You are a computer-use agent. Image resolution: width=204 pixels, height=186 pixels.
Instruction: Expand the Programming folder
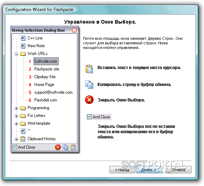16,108
